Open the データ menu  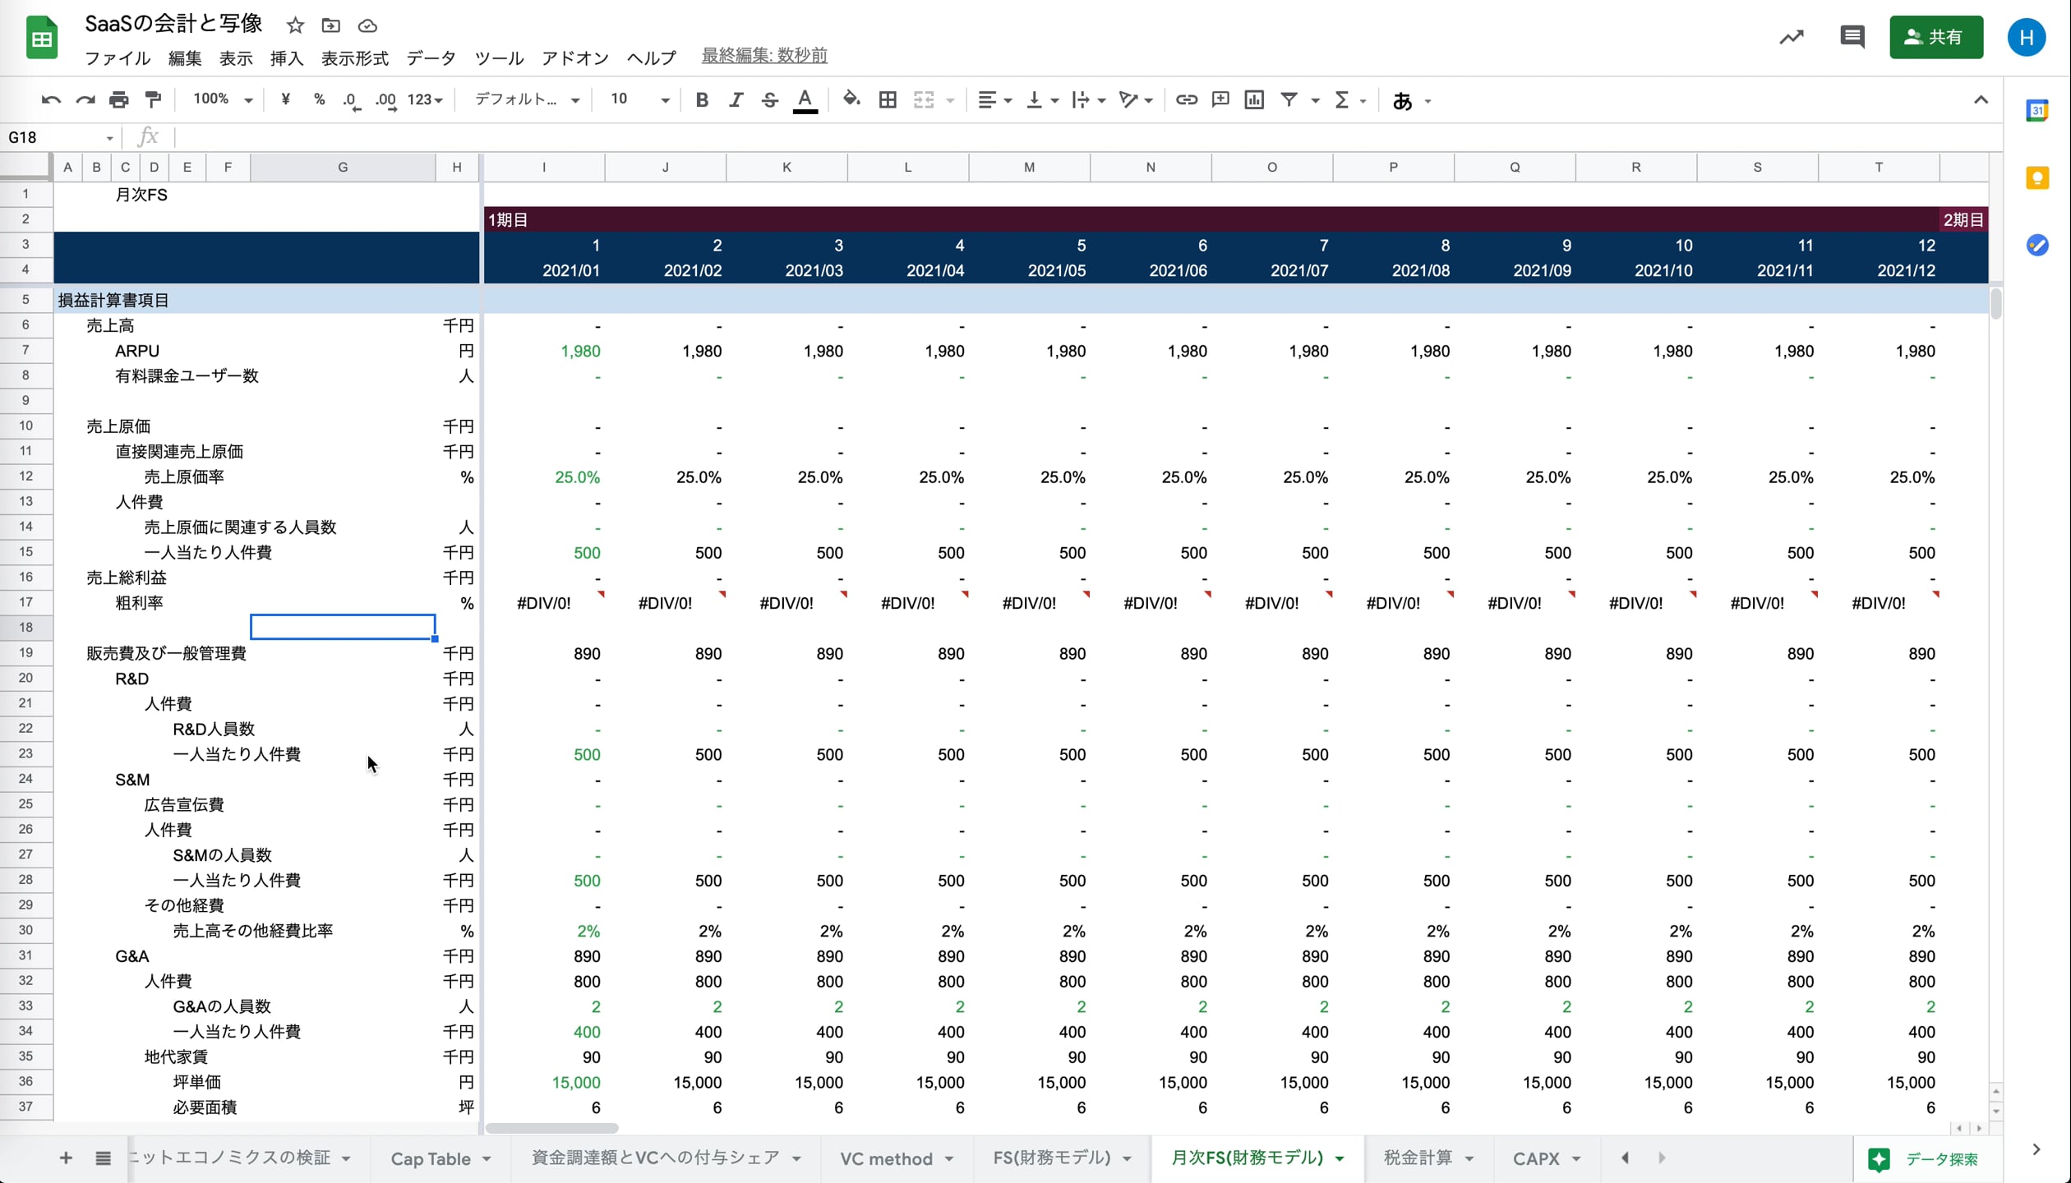(x=431, y=58)
